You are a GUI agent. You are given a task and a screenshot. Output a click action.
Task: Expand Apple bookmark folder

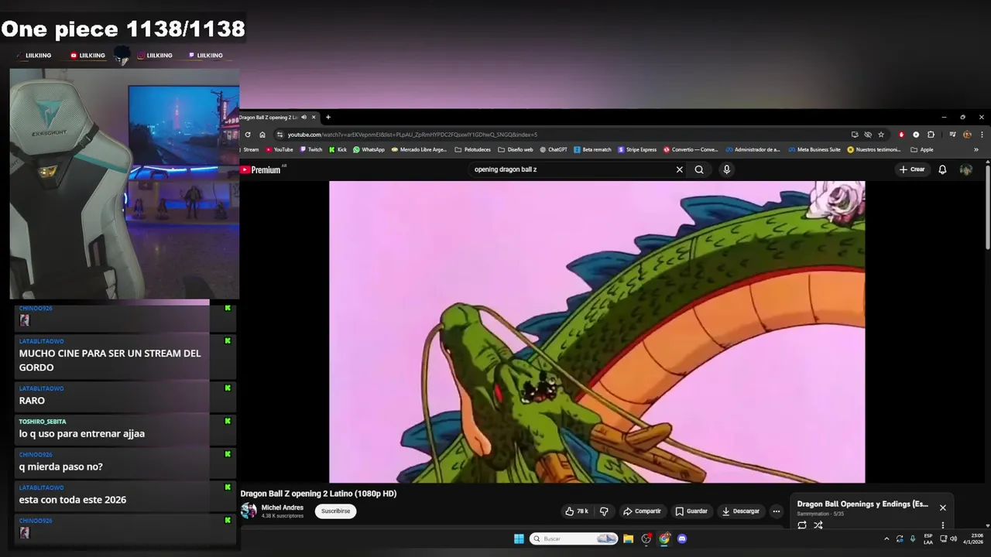(922, 150)
